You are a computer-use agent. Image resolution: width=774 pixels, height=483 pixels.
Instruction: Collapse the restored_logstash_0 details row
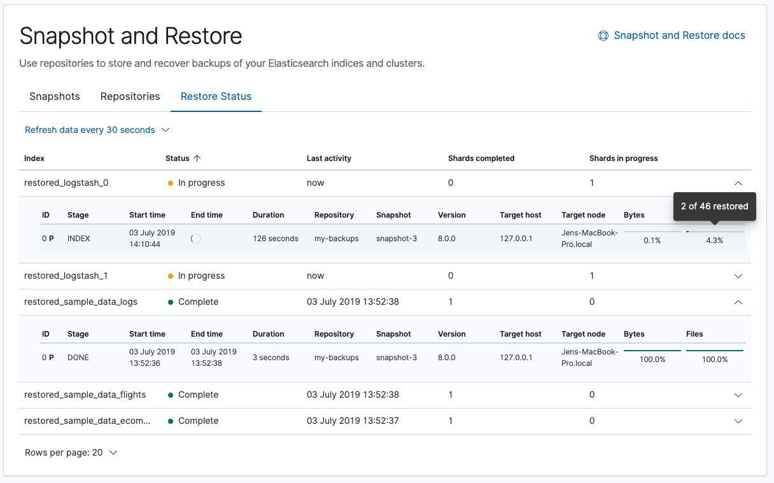[x=738, y=183]
